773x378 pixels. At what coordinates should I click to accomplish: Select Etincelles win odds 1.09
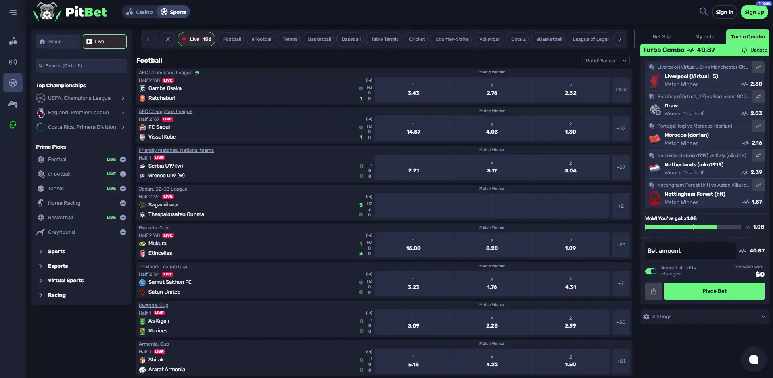click(570, 245)
